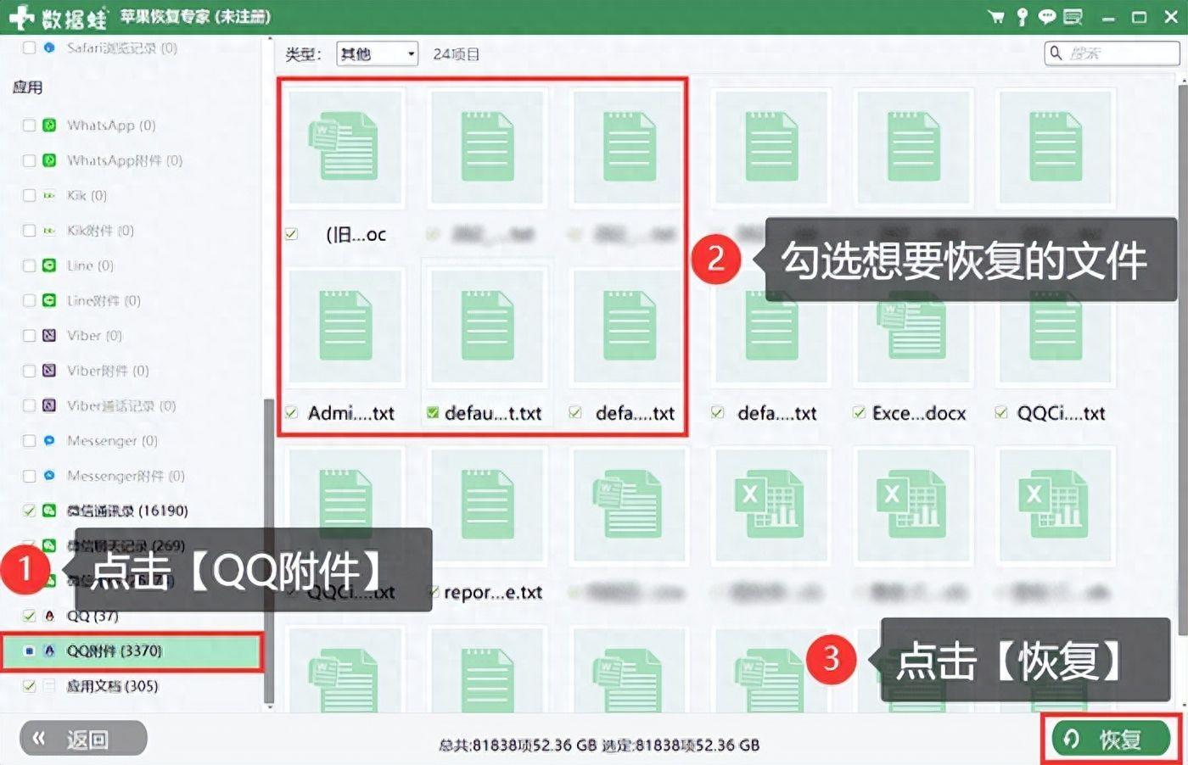Click the 微信通讯录 WeChat icon
Image resolution: width=1188 pixels, height=765 pixels.
coord(49,511)
